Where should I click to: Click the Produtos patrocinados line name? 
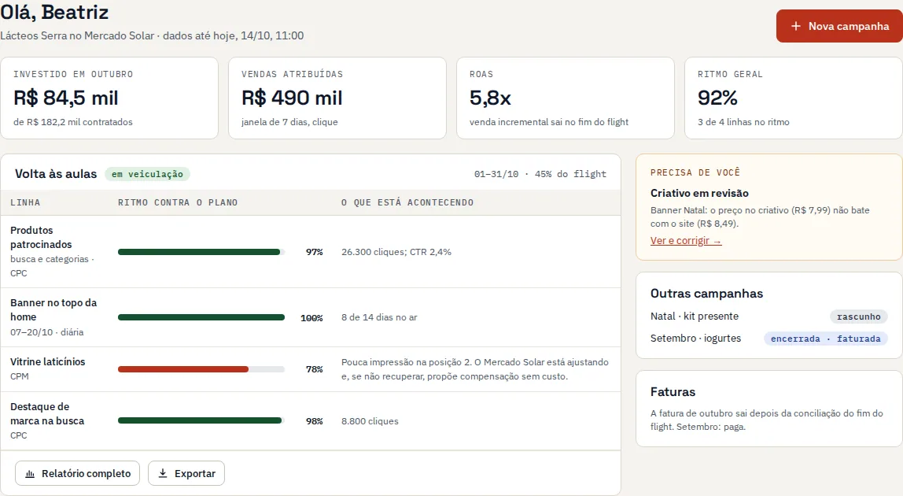pos(41,237)
